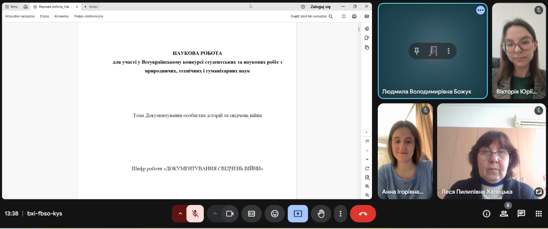The height and width of the screenshot is (229, 548).
Task: Open the Edytuj menu in the PDF reader
Action: point(44,17)
